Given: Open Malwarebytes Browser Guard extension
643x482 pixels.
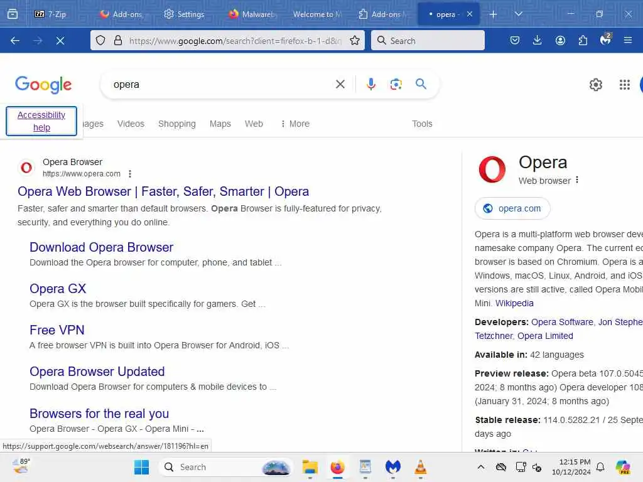Looking at the screenshot, I should pyautogui.click(x=606, y=40).
